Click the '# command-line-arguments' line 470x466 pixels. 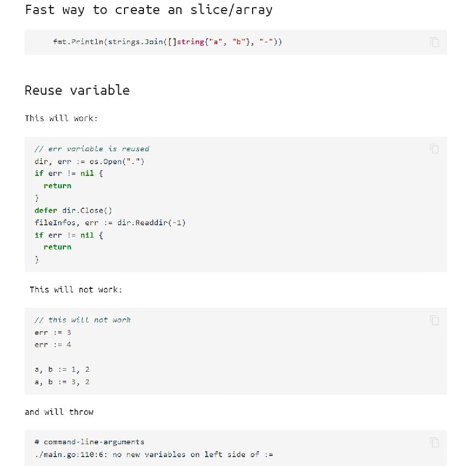point(89,442)
